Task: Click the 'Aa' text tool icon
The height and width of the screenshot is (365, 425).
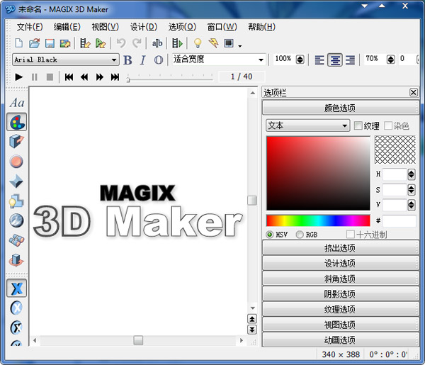Action: (17, 103)
